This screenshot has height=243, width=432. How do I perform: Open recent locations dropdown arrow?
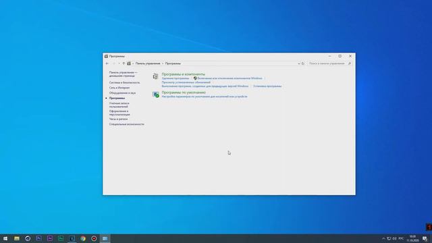(119, 63)
